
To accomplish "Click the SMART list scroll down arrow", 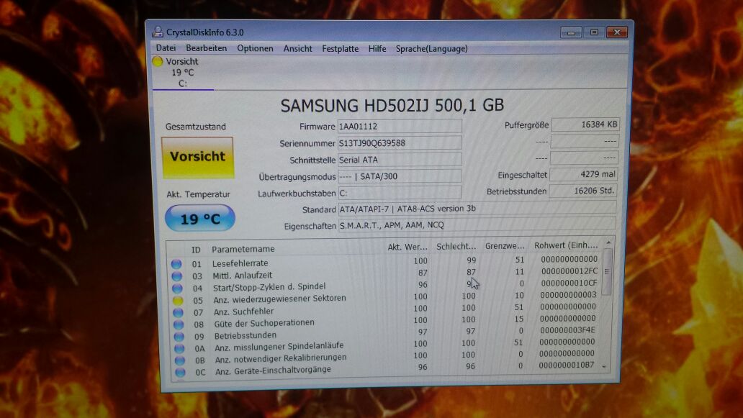I will click(x=604, y=367).
